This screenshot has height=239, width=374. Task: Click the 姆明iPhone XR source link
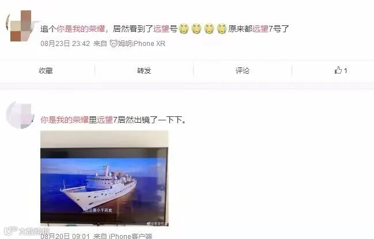141,44
